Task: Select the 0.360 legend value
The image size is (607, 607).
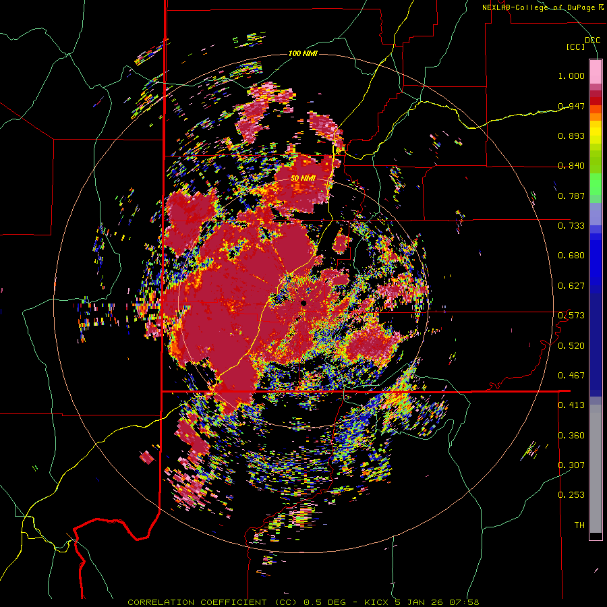Action: tap(571, 435)
